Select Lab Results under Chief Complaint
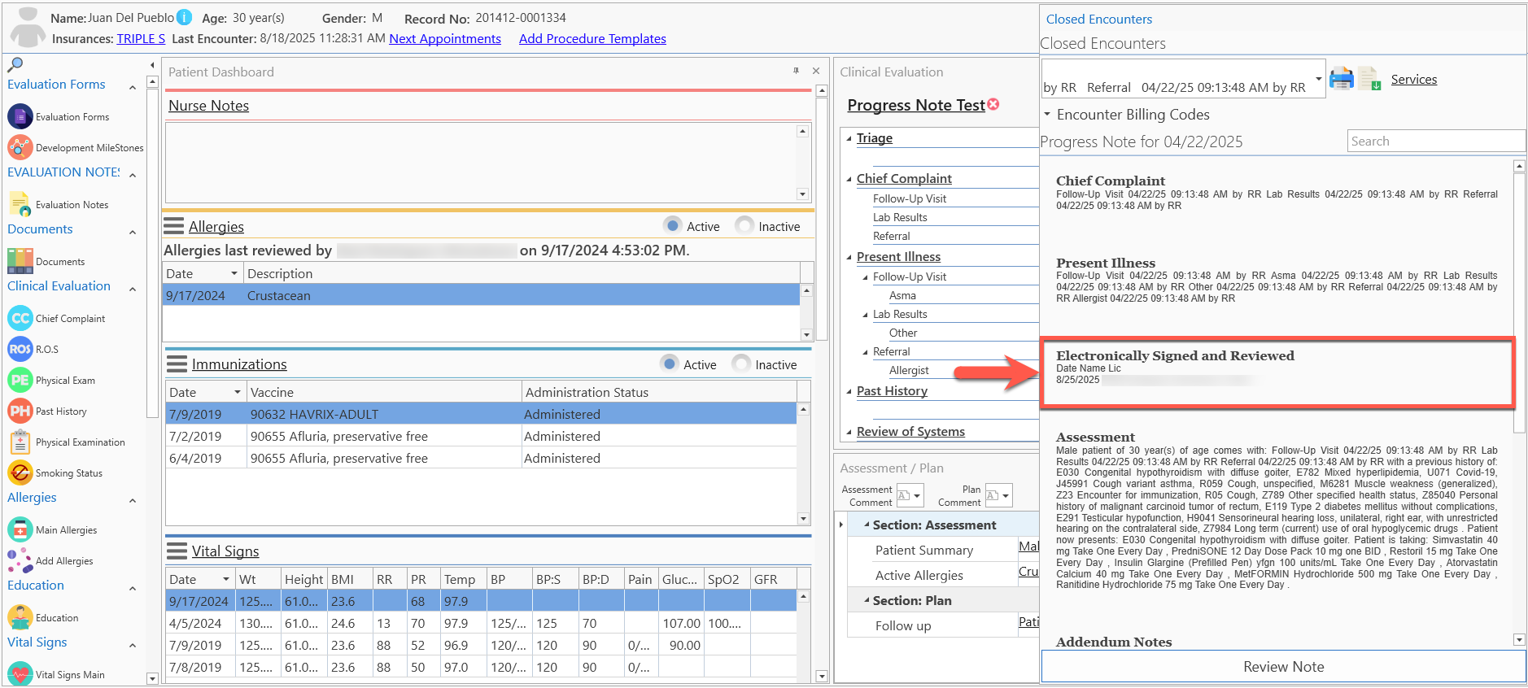This screenshot has width=1528, height=688. click(x=900, y=217)
